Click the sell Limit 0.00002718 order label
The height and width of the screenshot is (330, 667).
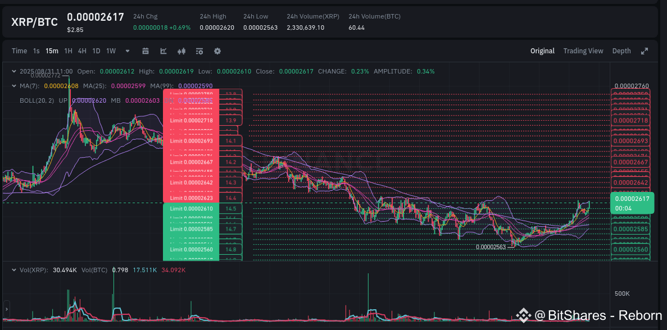click(x=192, y=121)
